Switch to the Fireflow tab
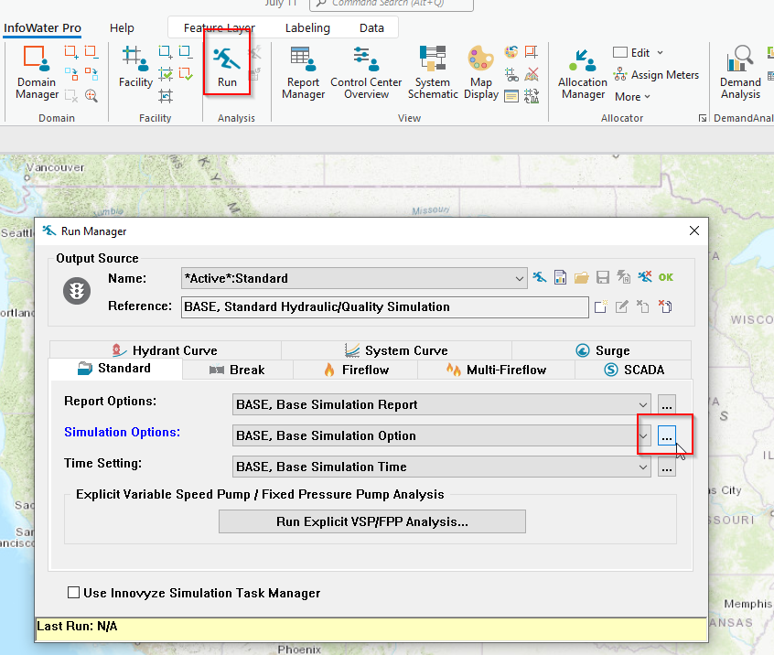774x655 pixels. coord(355,370)
